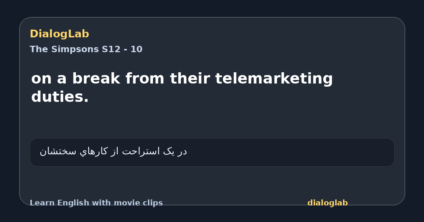Click the Persian translation box

212,152
